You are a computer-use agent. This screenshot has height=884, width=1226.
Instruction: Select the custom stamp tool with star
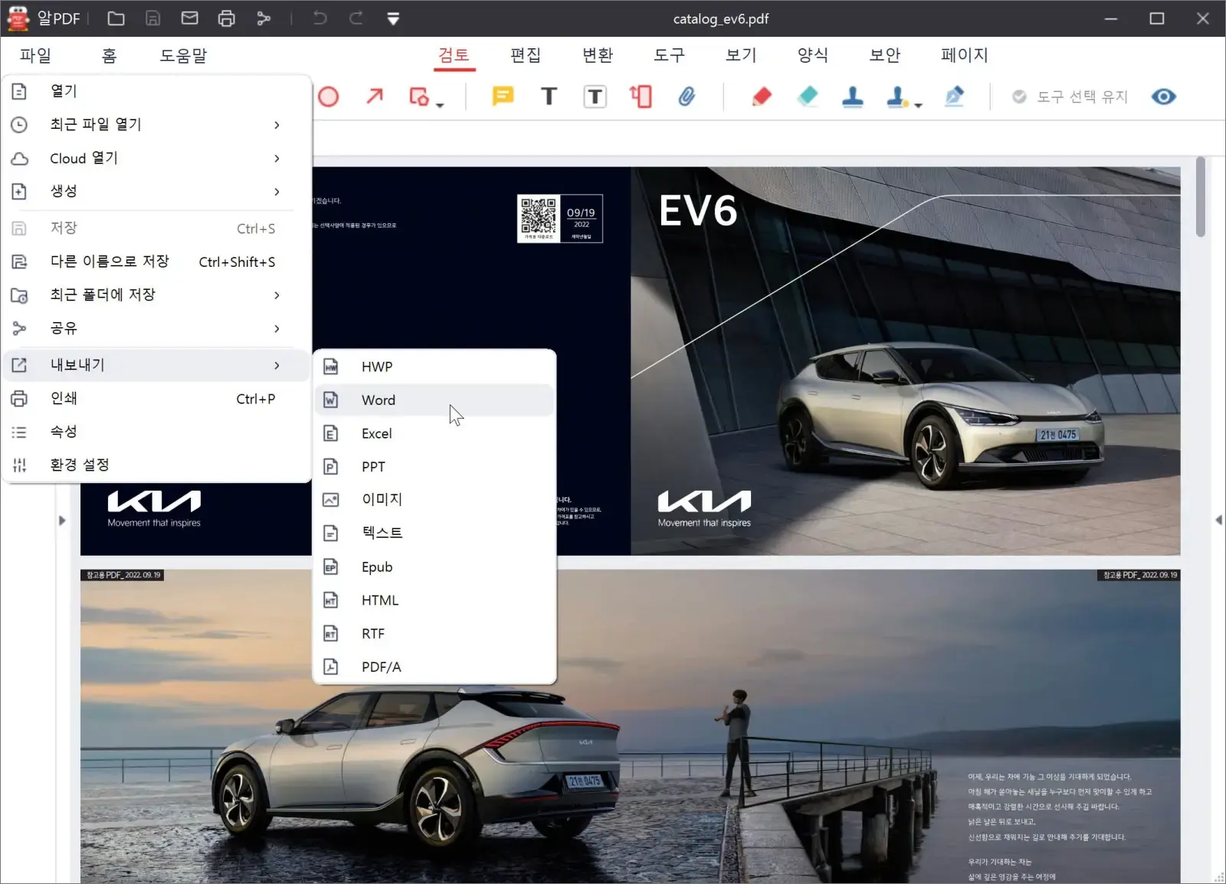[898, 97]
